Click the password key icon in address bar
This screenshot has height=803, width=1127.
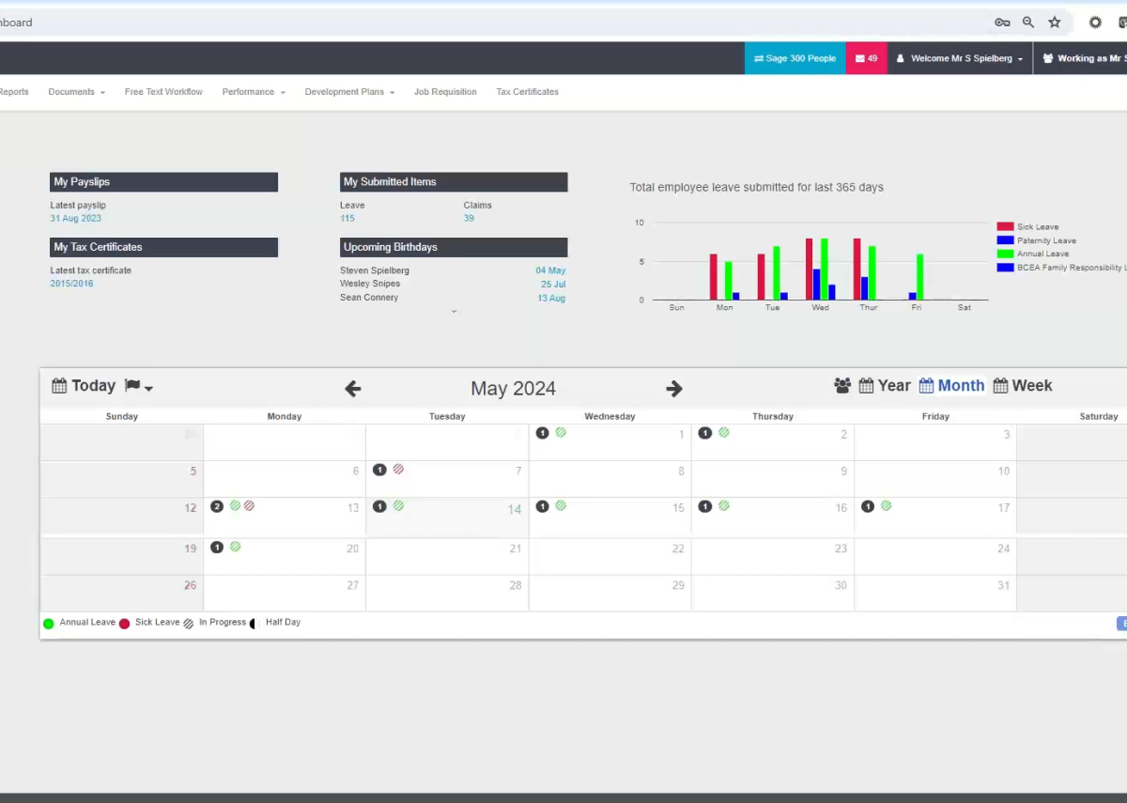tap(1002, 23)
